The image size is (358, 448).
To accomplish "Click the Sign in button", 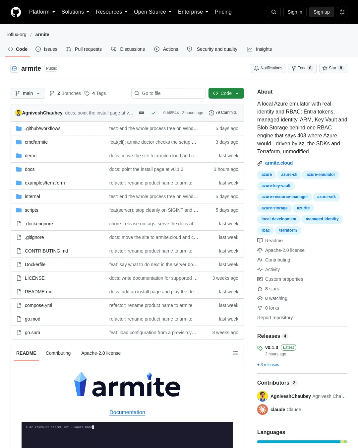I will click(x=295, y=12).
